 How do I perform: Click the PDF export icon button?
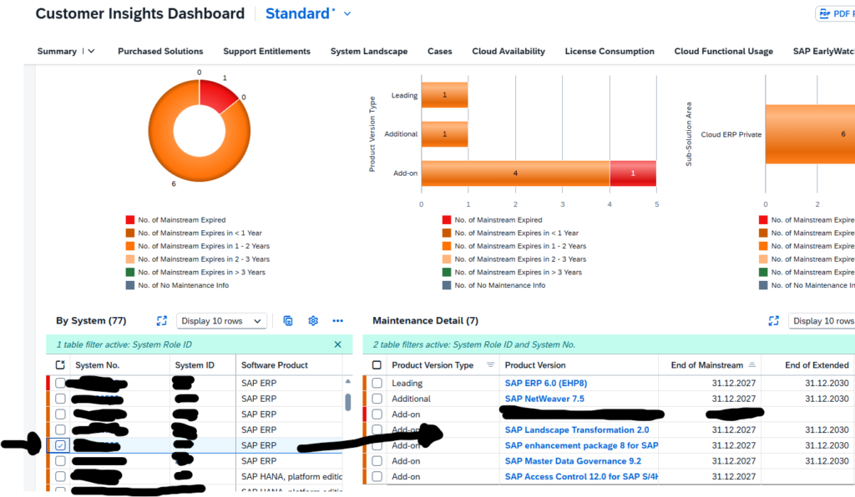[x=835, y=14]
